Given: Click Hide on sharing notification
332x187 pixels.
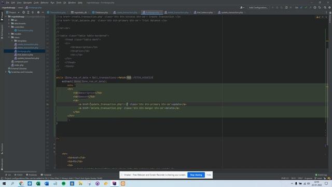Looking at the screenshot, I should point(209,175).
